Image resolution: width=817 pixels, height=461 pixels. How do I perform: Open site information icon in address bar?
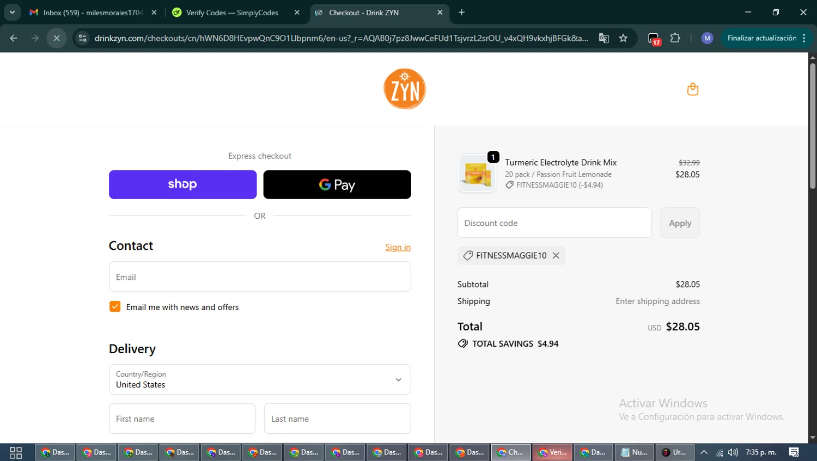tap(82, 38)
